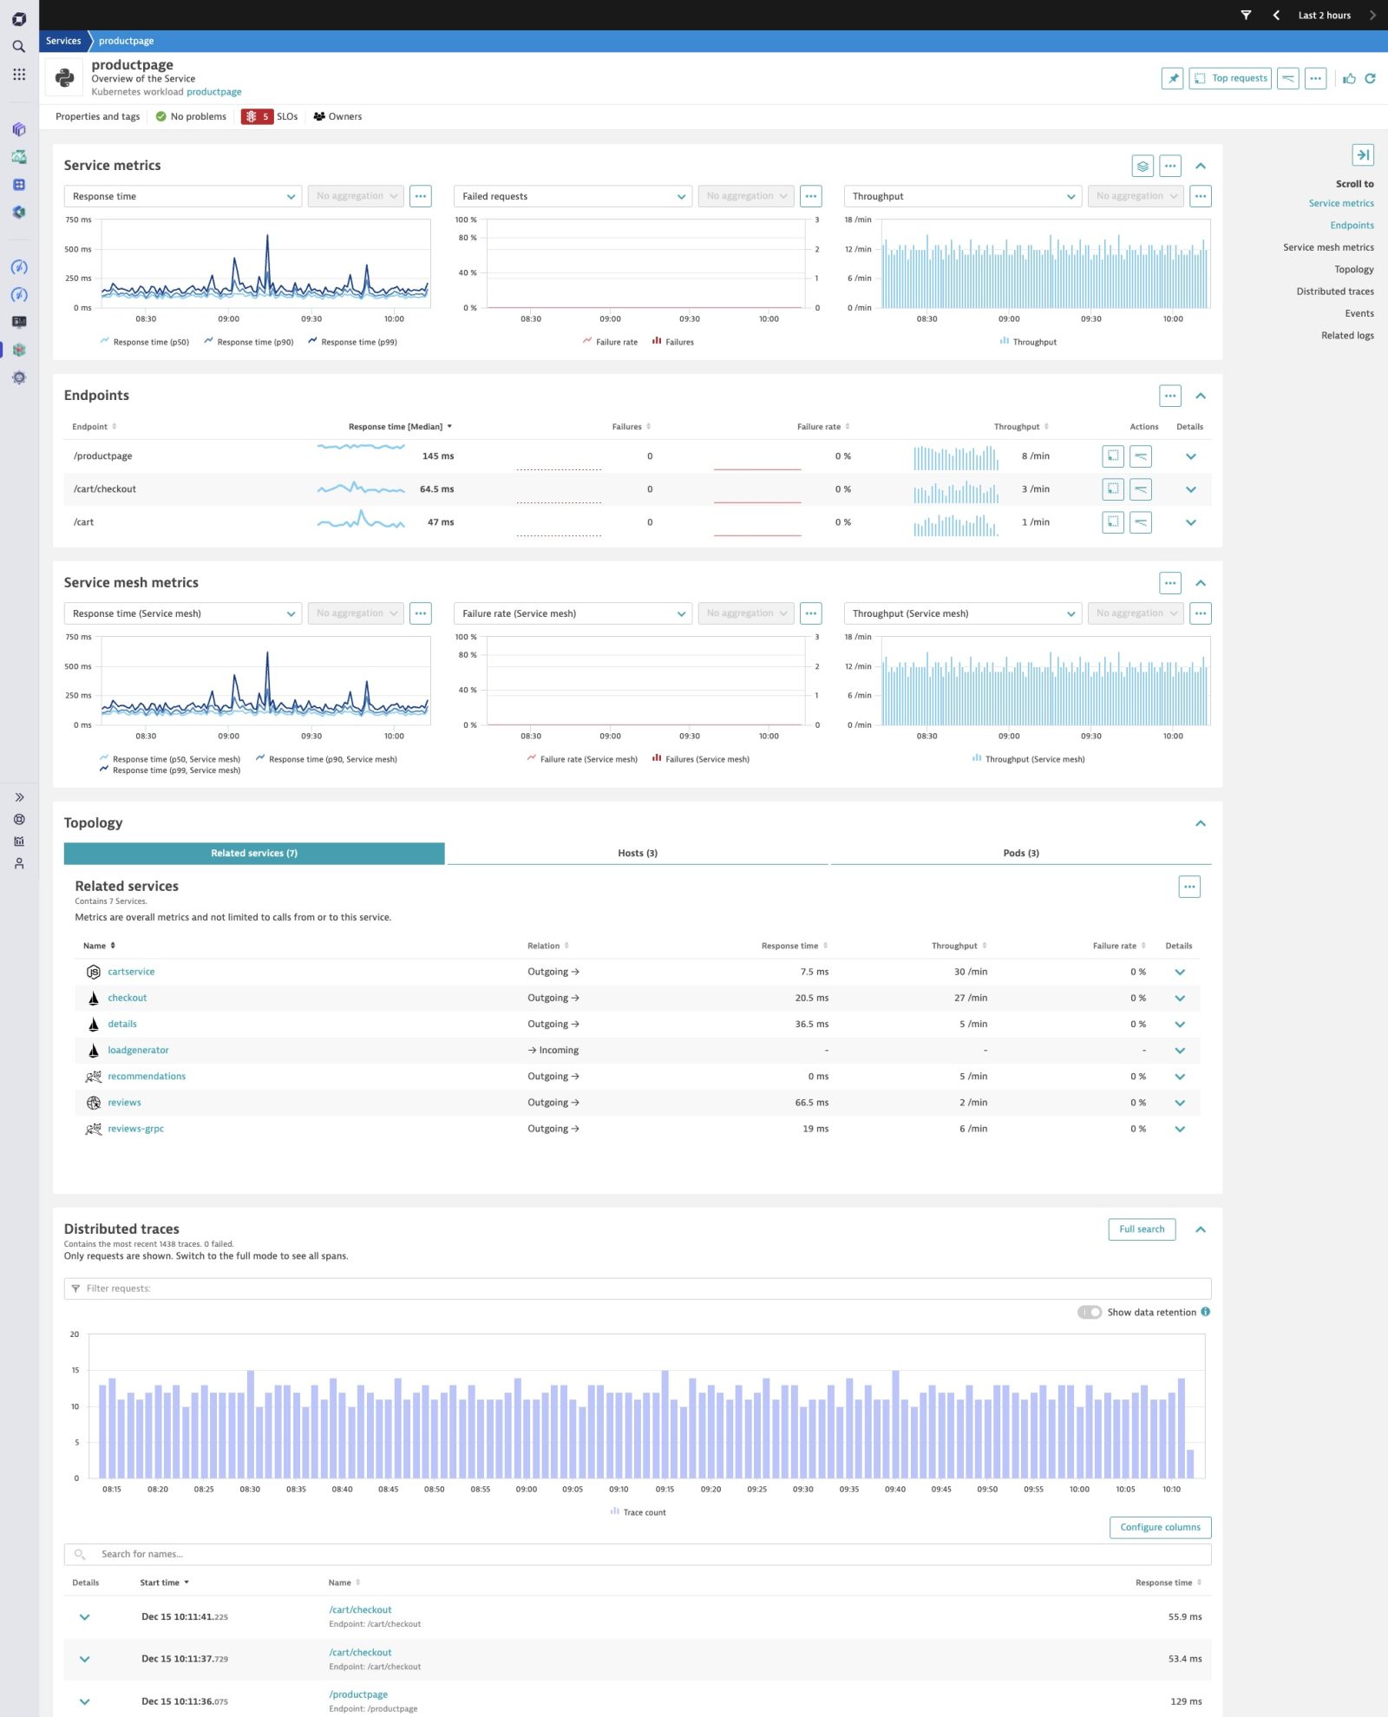Expand details for the cartservice row

pos(1180,972)
